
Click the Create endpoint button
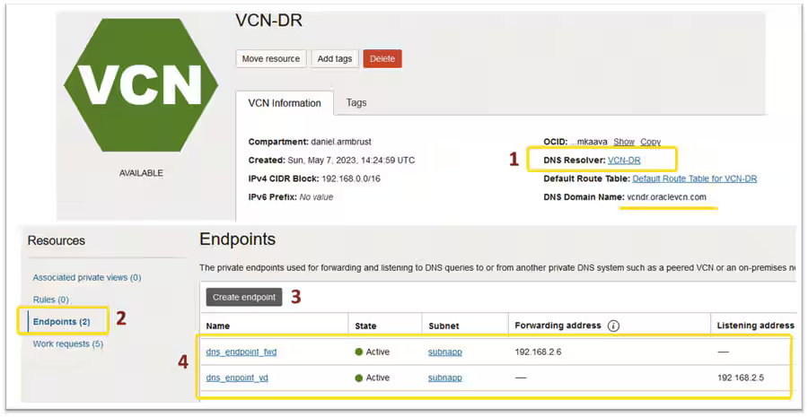pos(244,297)
